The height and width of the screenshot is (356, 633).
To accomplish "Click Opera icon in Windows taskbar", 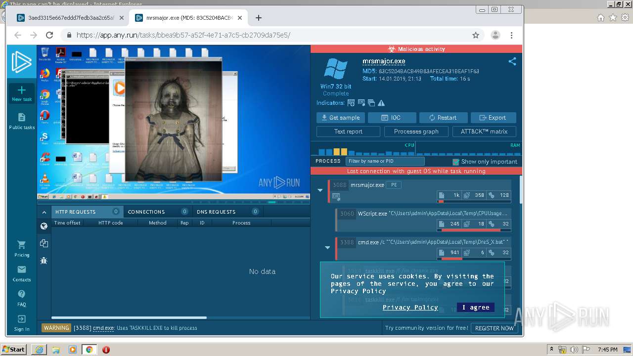I will pos(106,350).
